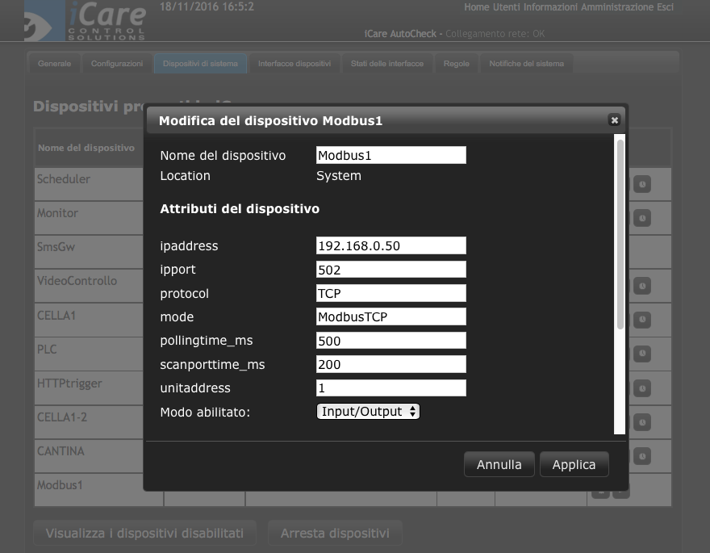Screen dimensions: 710x553
Task: Click Visualizza i dispositivi disabilitati button
Action: tap(144, 533)
